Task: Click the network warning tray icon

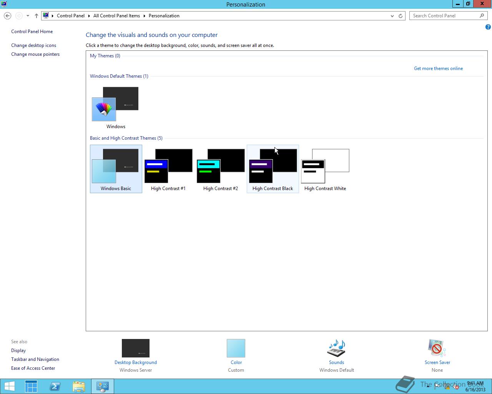Action: pos(447,387)
